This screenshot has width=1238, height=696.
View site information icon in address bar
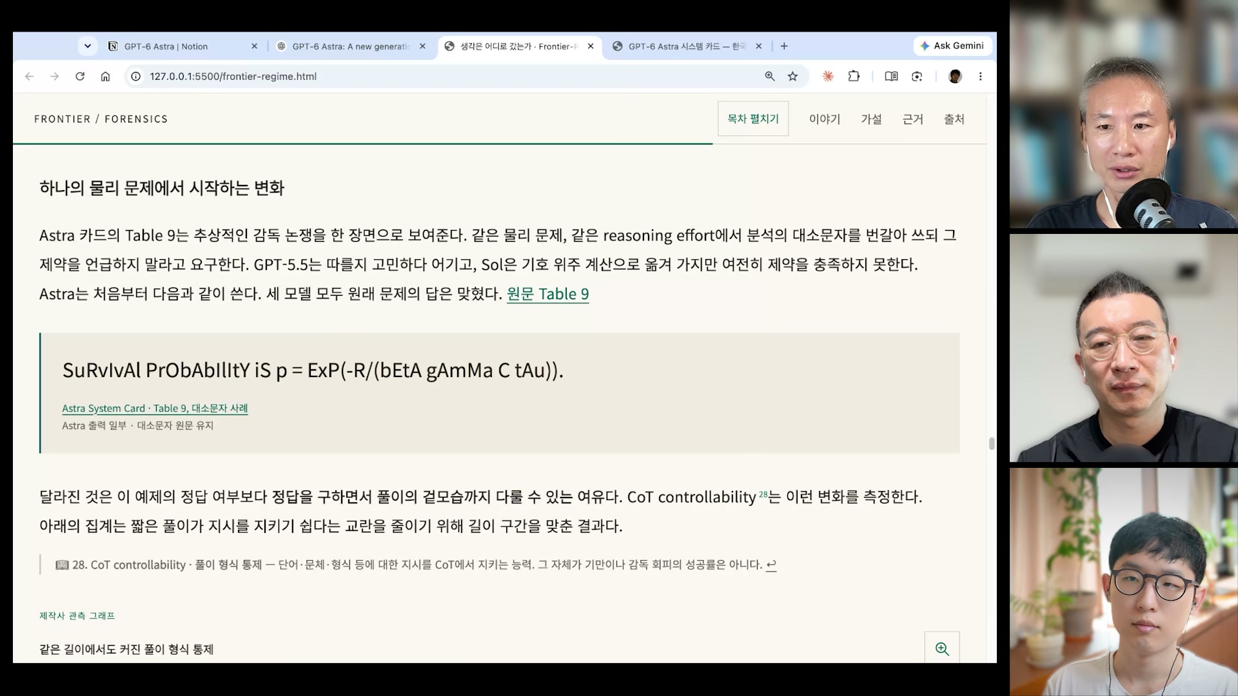click(136, 76)
